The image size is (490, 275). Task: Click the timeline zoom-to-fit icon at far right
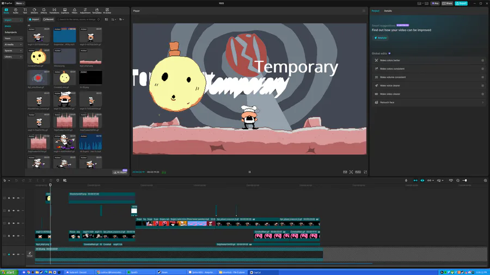pos(485,180)
